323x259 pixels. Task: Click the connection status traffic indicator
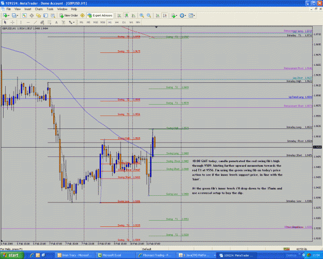(286, 249)
